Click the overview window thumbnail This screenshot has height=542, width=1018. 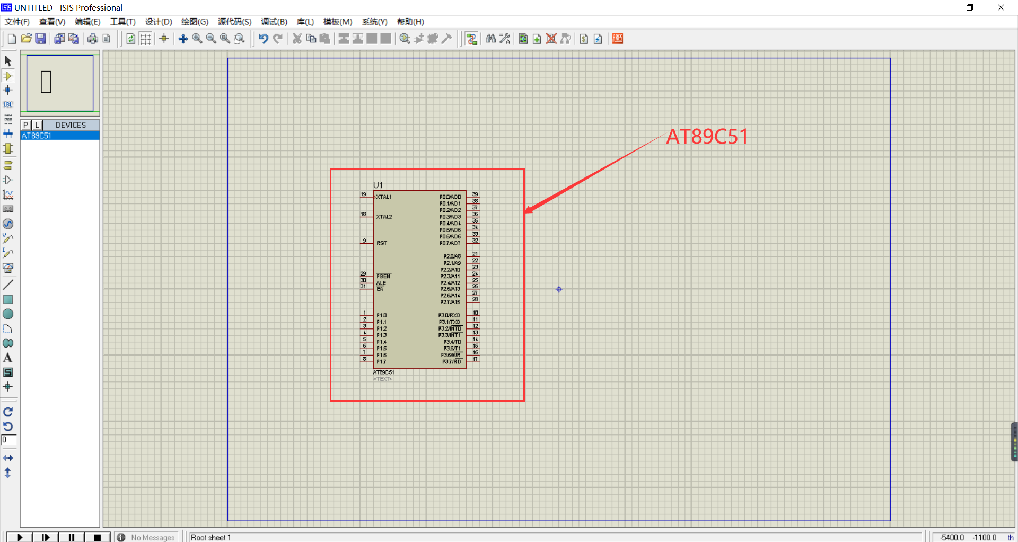click(x=60, y=83)
